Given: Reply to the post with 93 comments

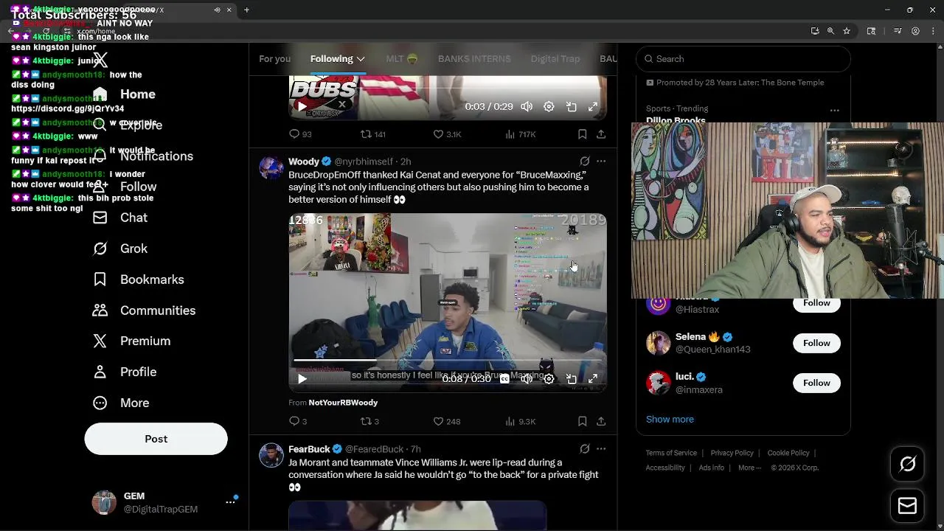Looking at the screenshot, I should 300,134.
